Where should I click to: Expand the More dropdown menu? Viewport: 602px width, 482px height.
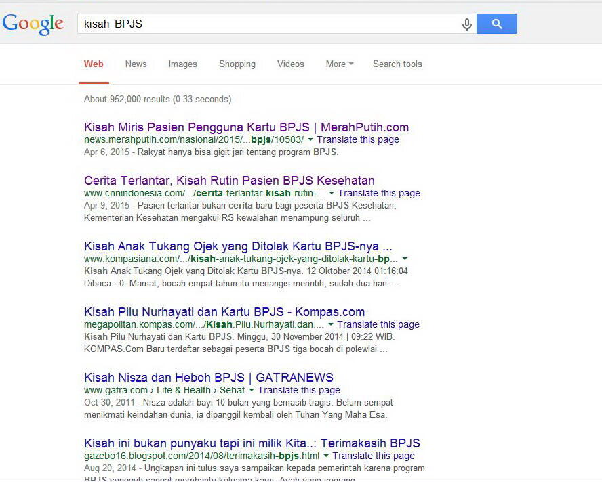click(340, 64)
